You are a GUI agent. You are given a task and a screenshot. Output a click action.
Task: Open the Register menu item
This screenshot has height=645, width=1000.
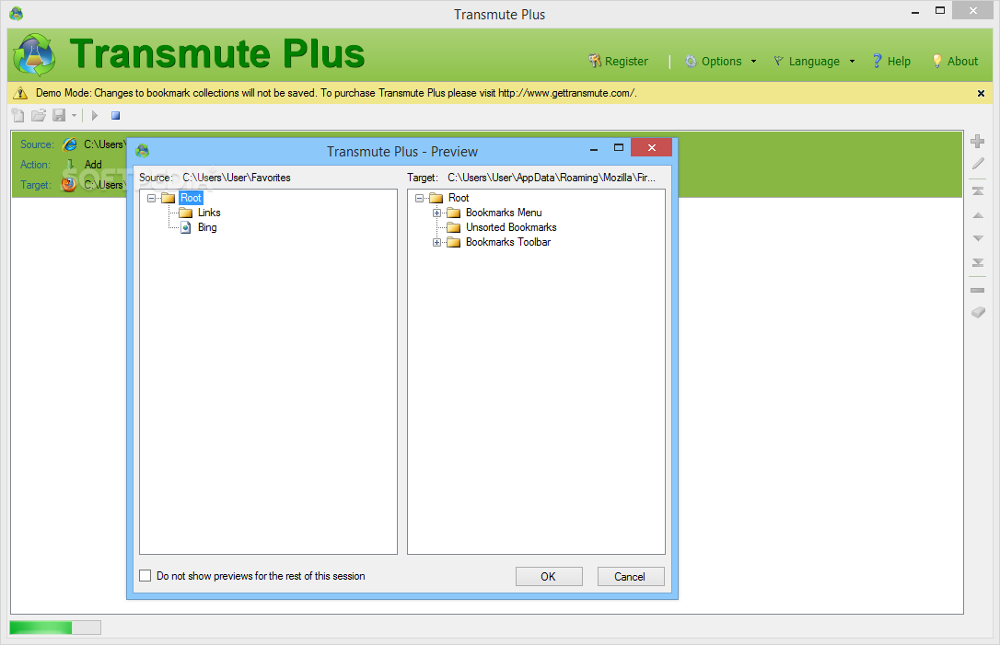[618, 61]
